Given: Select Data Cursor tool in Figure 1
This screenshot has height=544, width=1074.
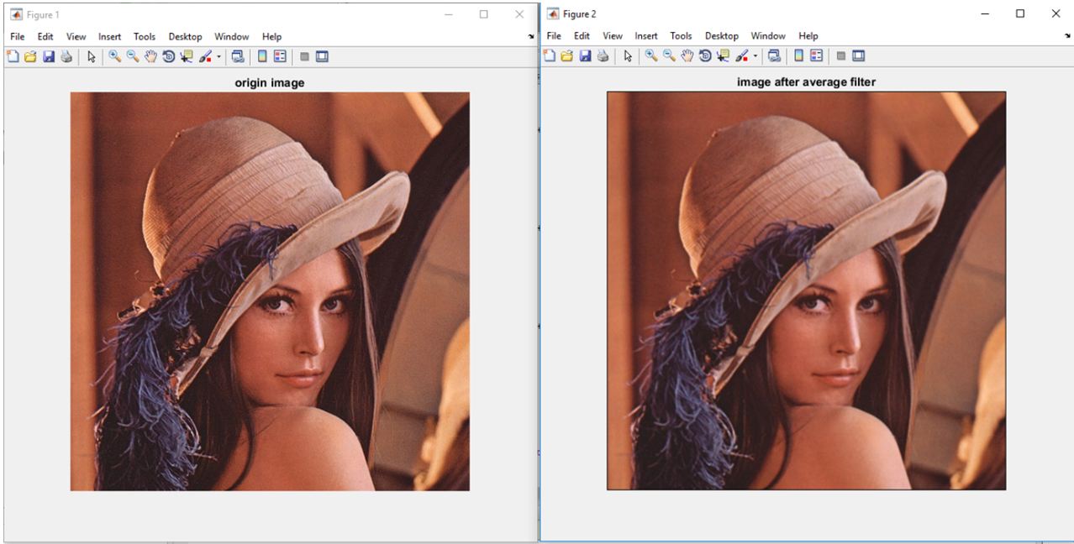Looking at the screenshot, I should tap(186, 56).
